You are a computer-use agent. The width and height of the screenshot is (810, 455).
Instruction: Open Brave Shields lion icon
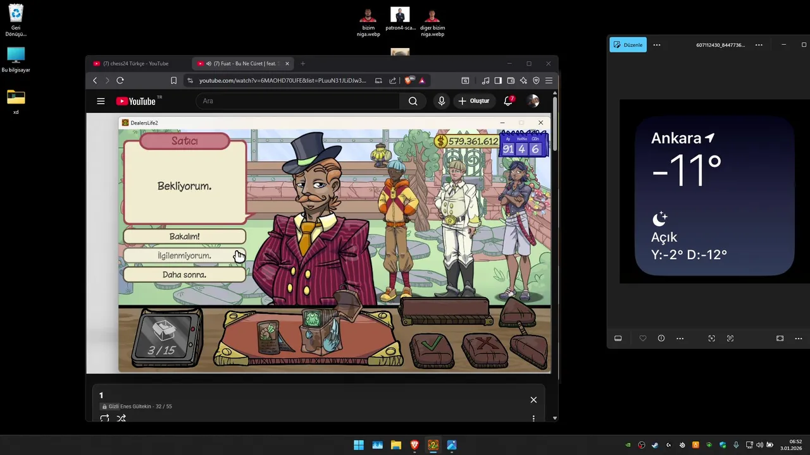(409, 80)
